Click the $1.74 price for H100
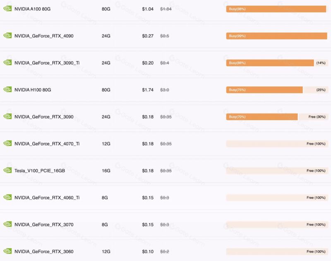 148,90
